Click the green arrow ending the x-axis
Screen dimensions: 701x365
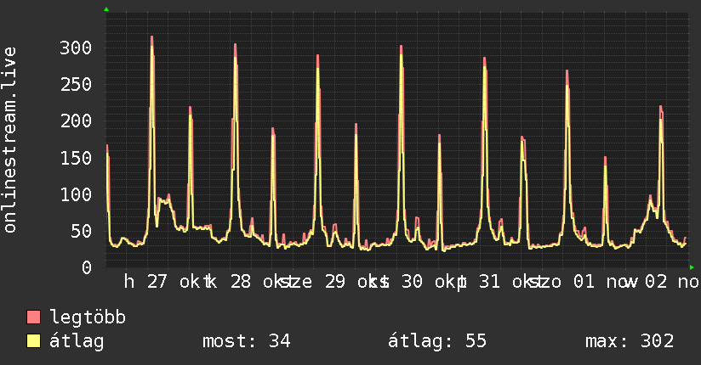click(692, 267)
